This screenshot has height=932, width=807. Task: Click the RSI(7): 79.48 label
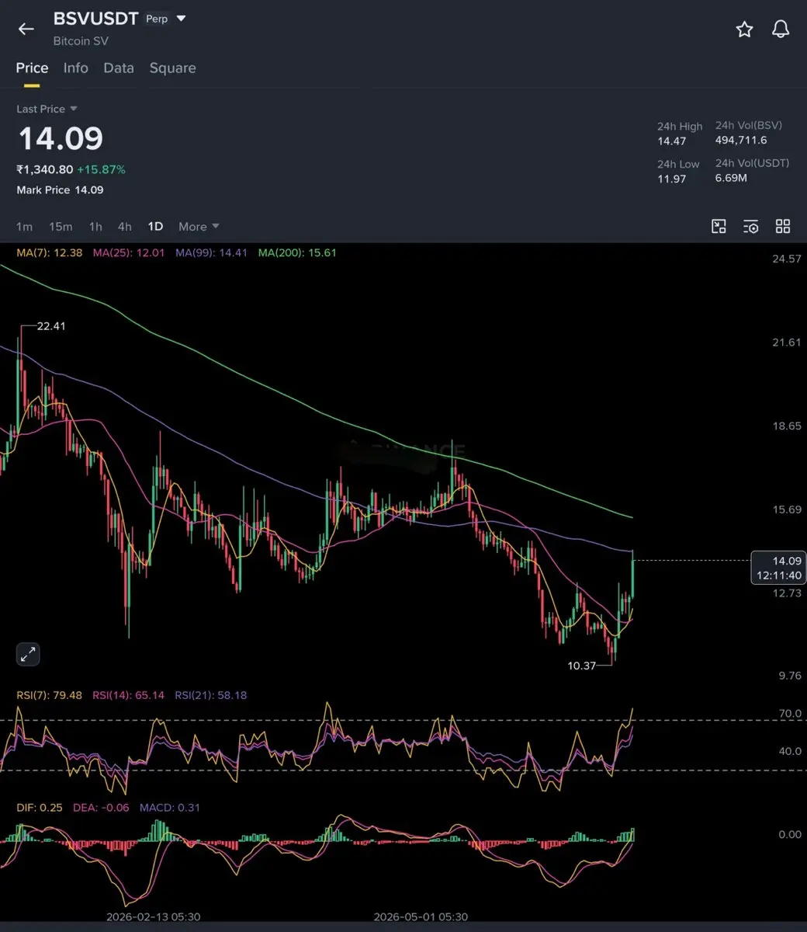pos(49,695)
